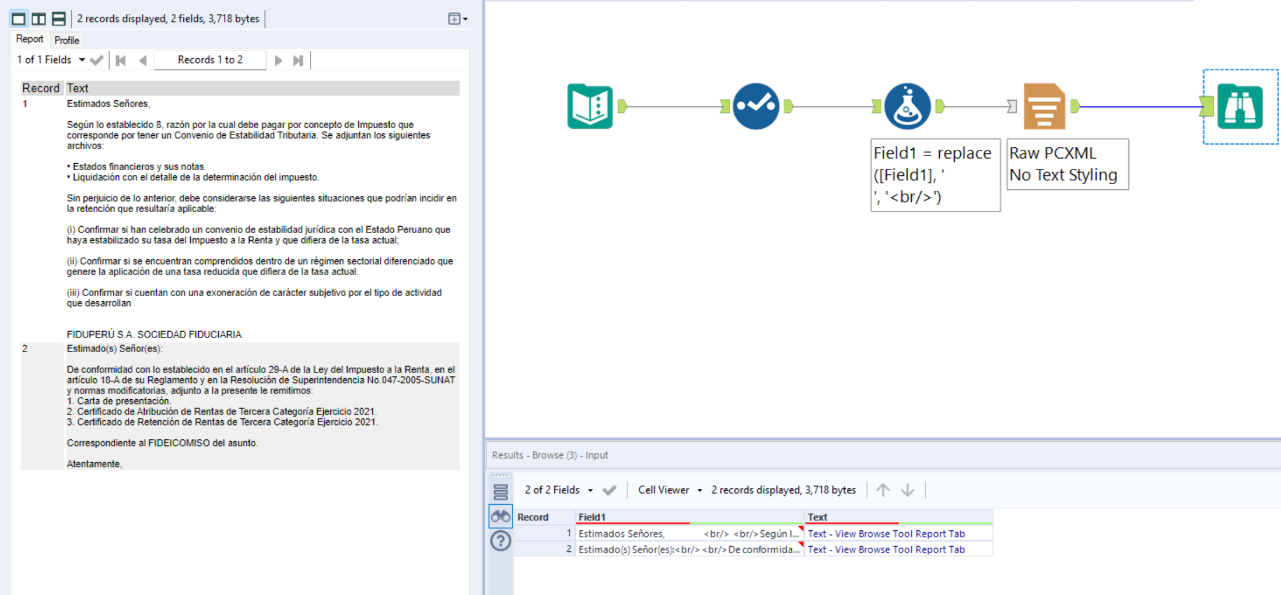Toggle the horizontal split layout view
Image resolution: width=1281 pixels, height=595 pixels.
[x=58, y=18]
